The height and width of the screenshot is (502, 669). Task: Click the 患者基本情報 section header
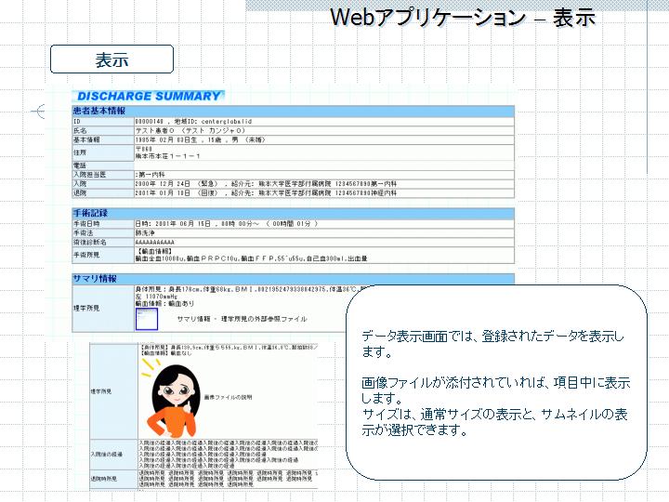click(100, 111)
